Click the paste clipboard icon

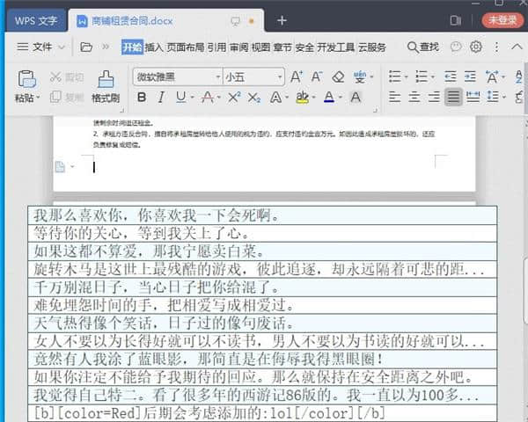point(26,79)
